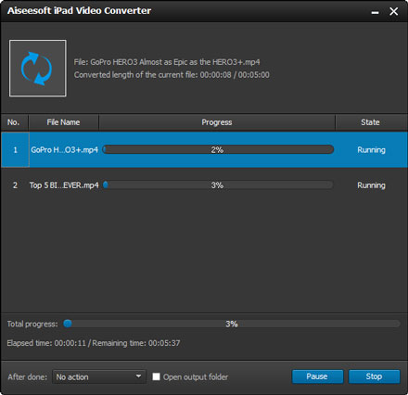Click the File Name column header
408x395 pixels.
pos(63,122)
